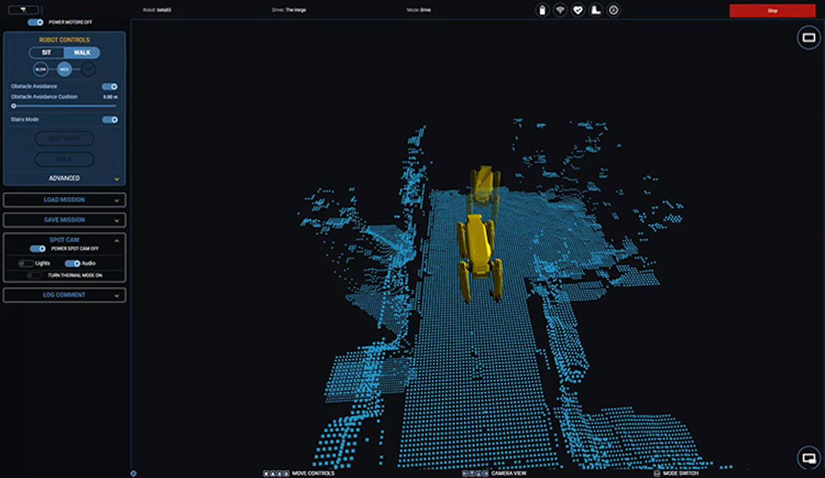Click the fullscreen view icon at top right

click(808, 38)
